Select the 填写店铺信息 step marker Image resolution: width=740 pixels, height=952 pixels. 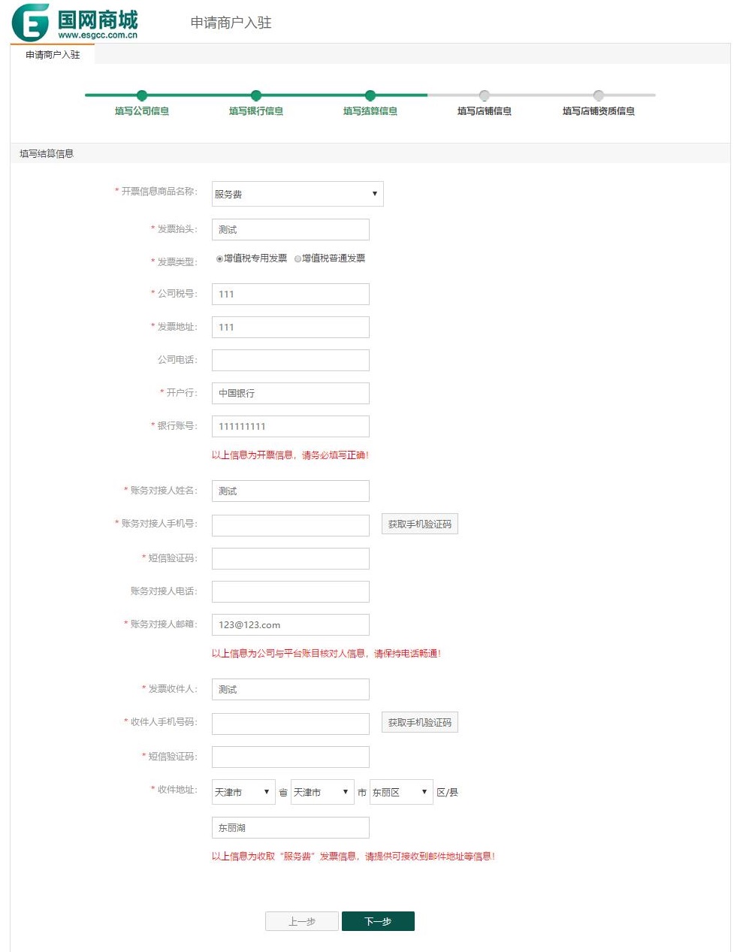[x=485, y=95]
